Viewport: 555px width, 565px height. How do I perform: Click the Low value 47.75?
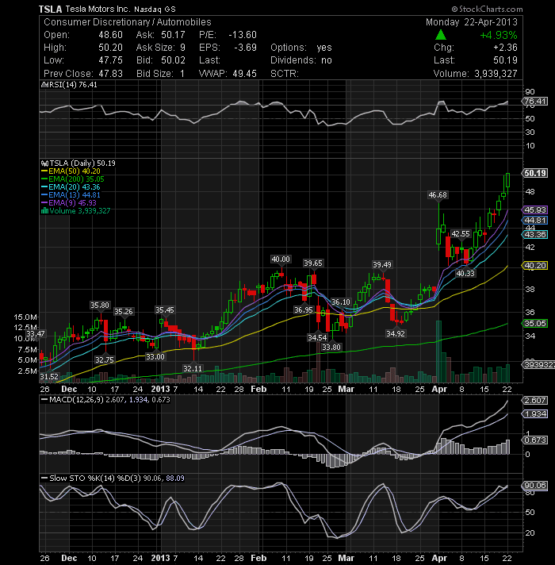[x=110, y=60]
